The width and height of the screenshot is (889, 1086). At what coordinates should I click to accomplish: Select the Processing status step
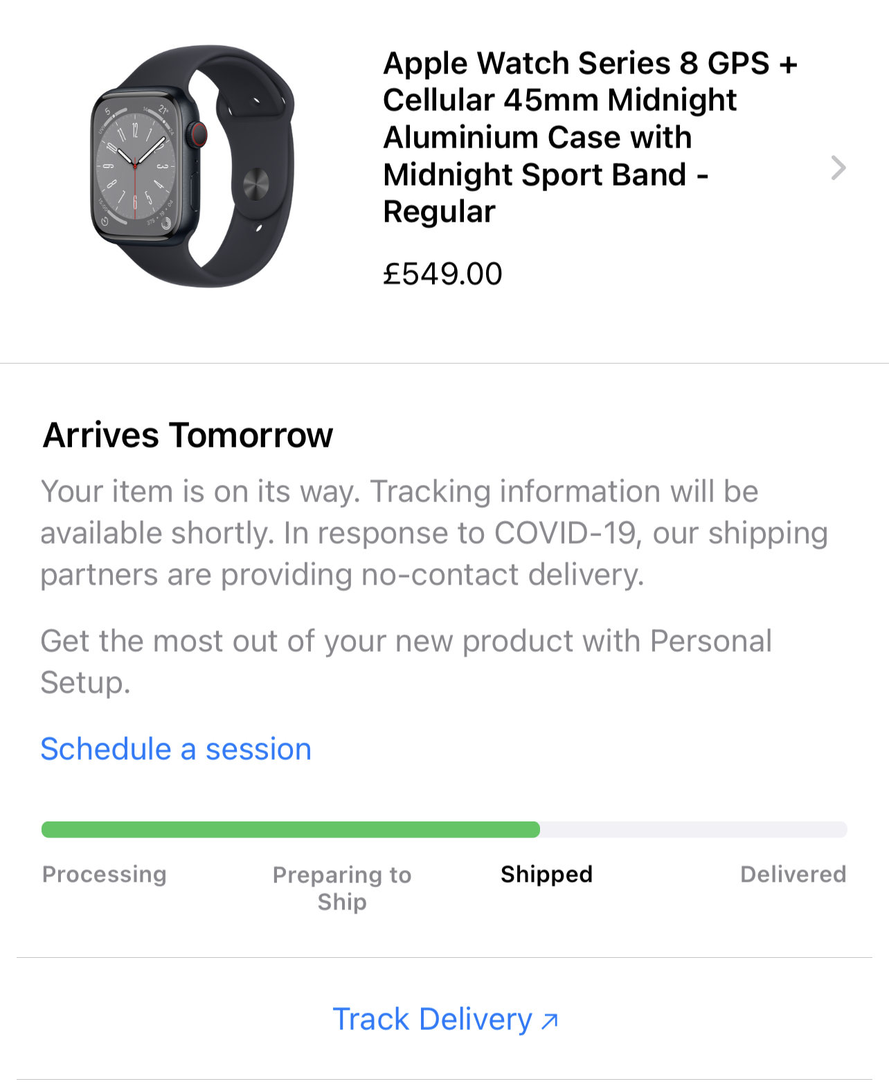(x=105, y=874)
